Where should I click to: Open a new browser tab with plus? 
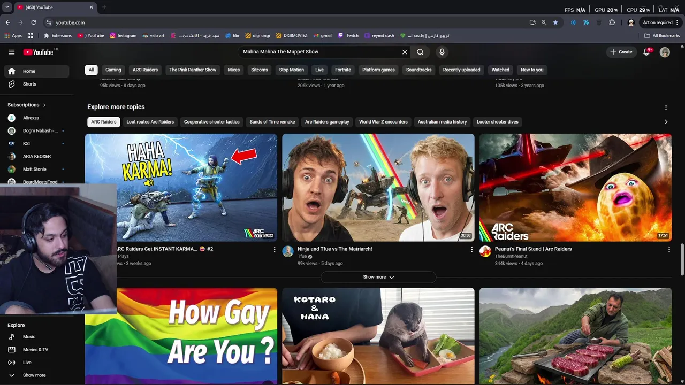[x=104, y=7]
